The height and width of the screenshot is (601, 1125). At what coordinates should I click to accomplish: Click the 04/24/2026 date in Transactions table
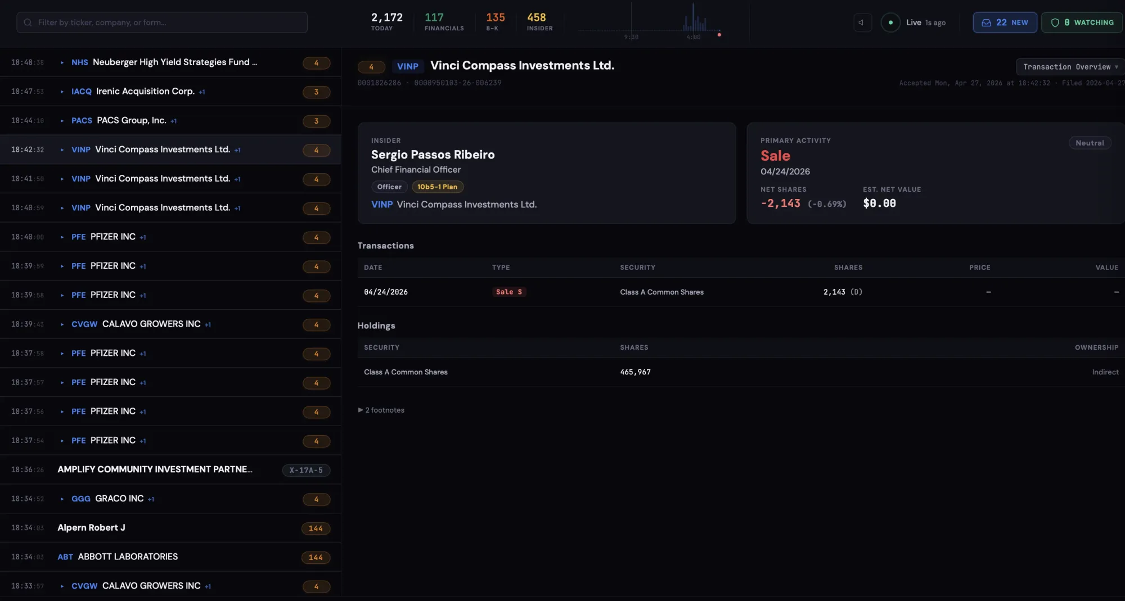tap(386, 292)
